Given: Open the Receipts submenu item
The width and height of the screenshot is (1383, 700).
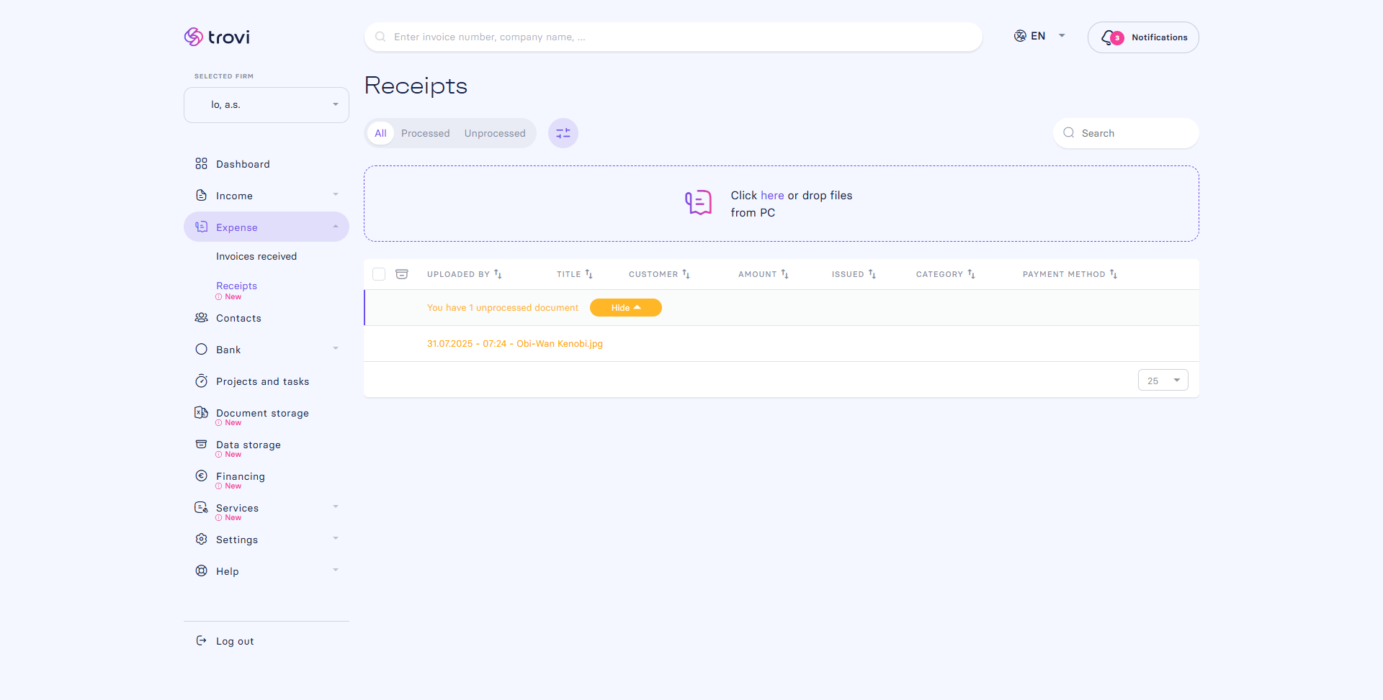Looking at the screenshot, I should [236, 286].
